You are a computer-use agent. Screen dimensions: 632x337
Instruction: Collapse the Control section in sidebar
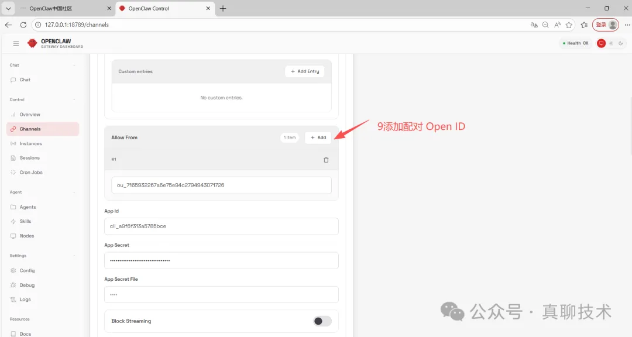coord(74,99)
